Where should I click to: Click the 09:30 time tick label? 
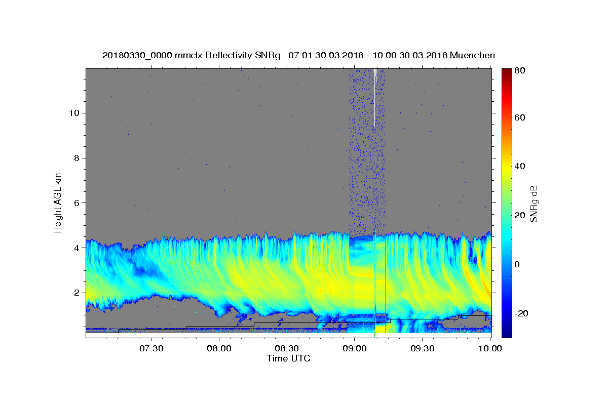(423, 348)
